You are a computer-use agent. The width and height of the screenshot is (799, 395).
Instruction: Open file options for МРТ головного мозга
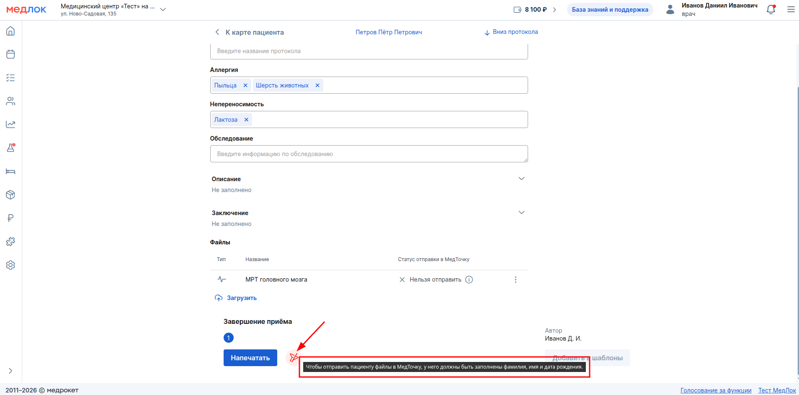point(515,280)
